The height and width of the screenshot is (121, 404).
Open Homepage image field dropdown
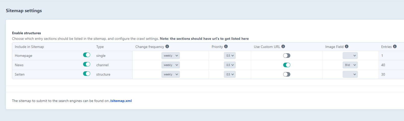pos(350,56)
